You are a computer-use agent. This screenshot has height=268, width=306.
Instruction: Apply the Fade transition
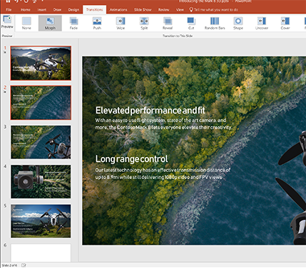[73, 23]
